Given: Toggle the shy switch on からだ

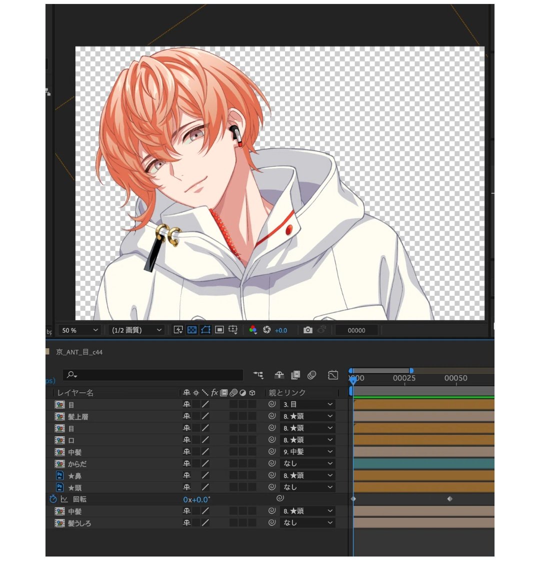Looking at the screenshot, I should [186, 463].
